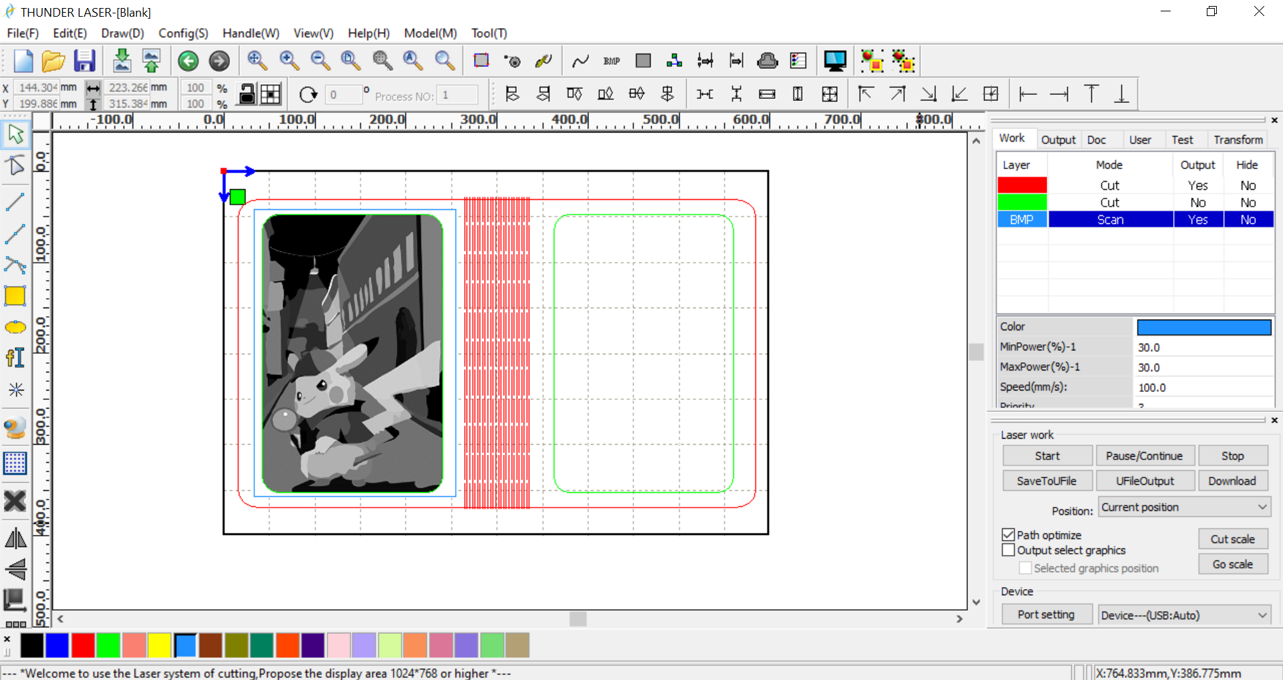This screenshot has height=680, width=1283.
Task: Switch to the User tab
Action: [1140, 140]
